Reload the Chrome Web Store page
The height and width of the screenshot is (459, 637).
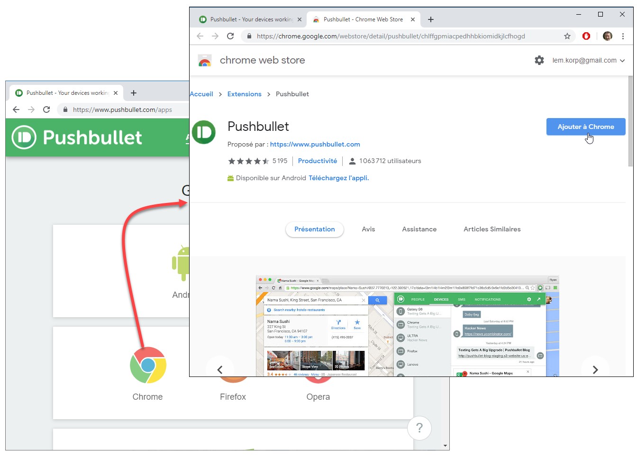coord(230,36)
